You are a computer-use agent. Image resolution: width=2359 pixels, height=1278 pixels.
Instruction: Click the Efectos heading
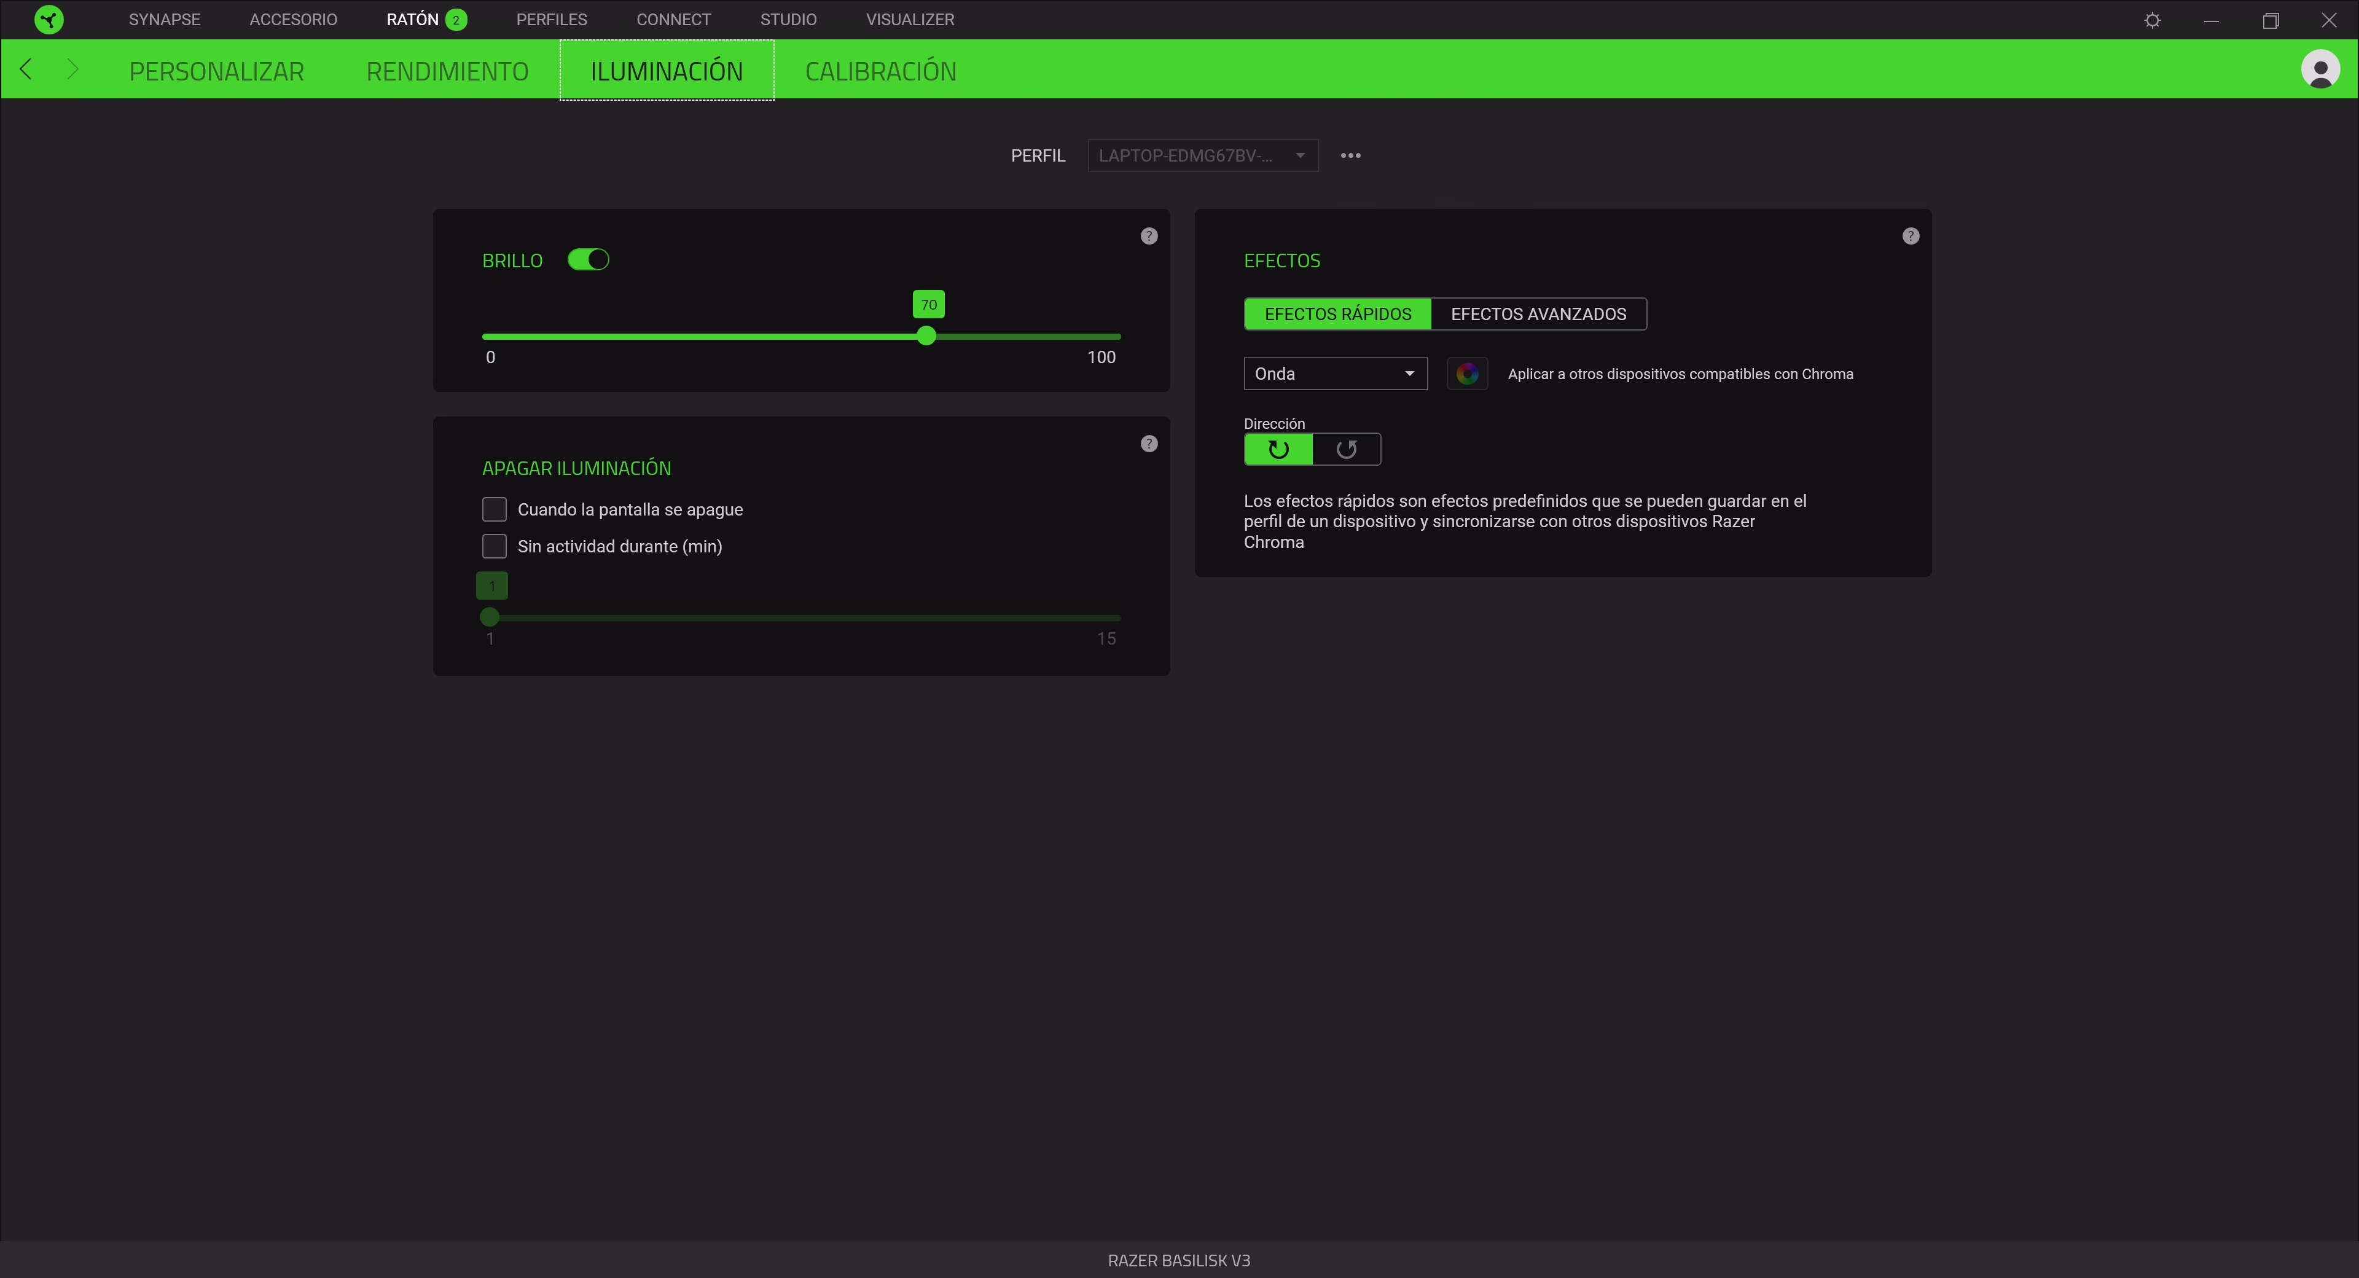pos(1281,261)
